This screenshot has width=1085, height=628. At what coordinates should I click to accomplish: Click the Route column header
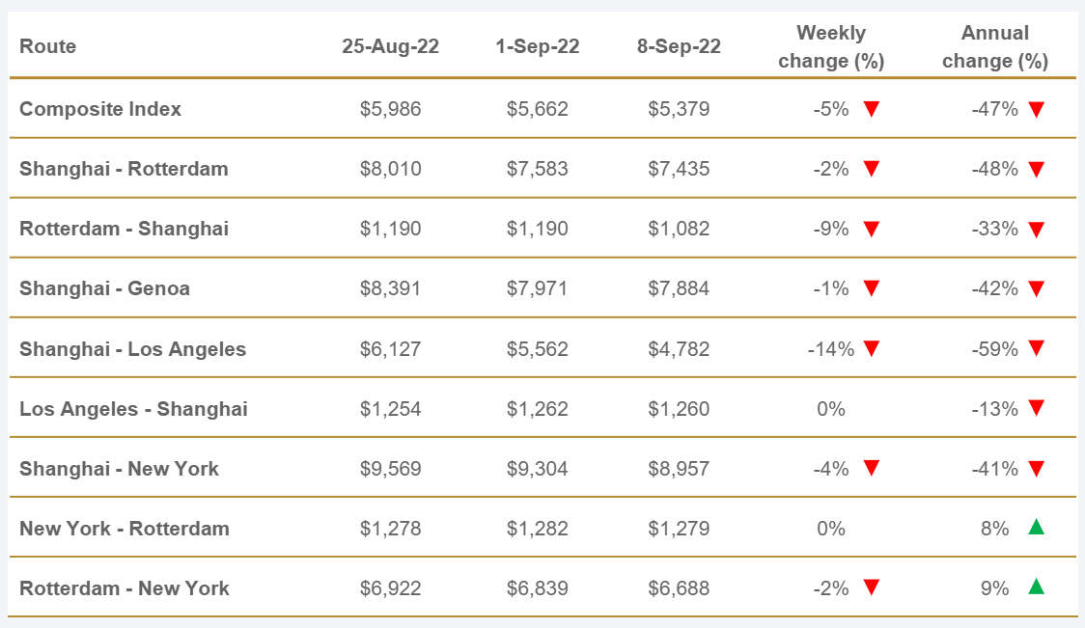point(47,46)
